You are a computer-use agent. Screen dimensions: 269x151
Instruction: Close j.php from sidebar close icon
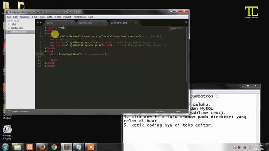pos(9,24)
